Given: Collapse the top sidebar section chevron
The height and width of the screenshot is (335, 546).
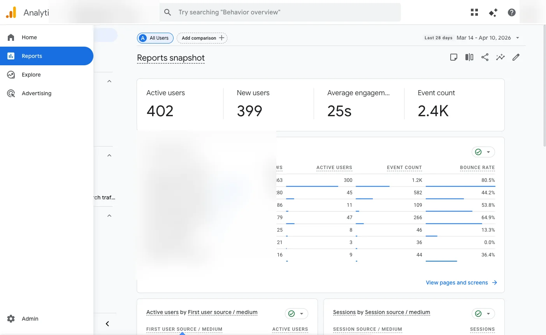Looking at the screenshot, I should [x=109, y=81].
